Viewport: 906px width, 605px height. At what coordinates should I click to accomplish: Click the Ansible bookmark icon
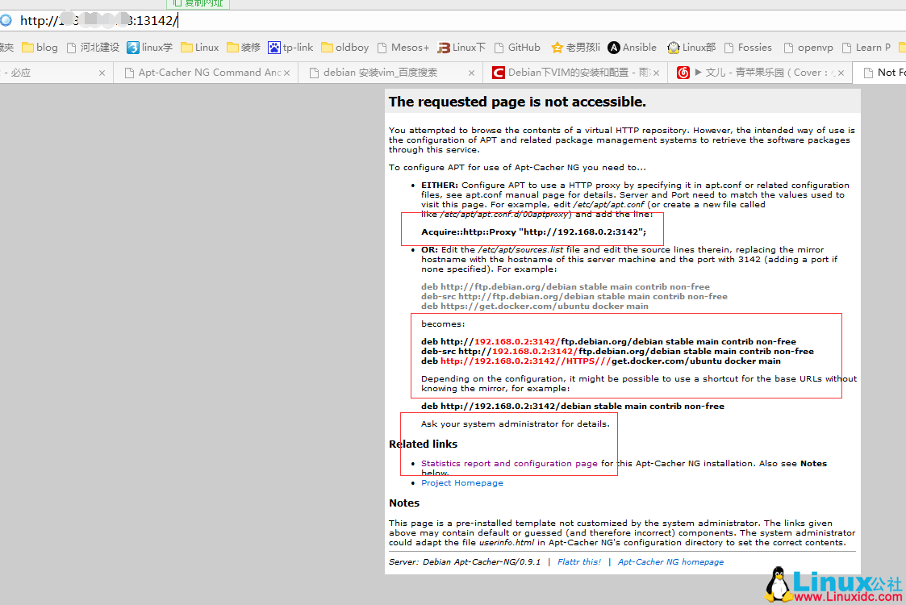[x=614, y=48]
